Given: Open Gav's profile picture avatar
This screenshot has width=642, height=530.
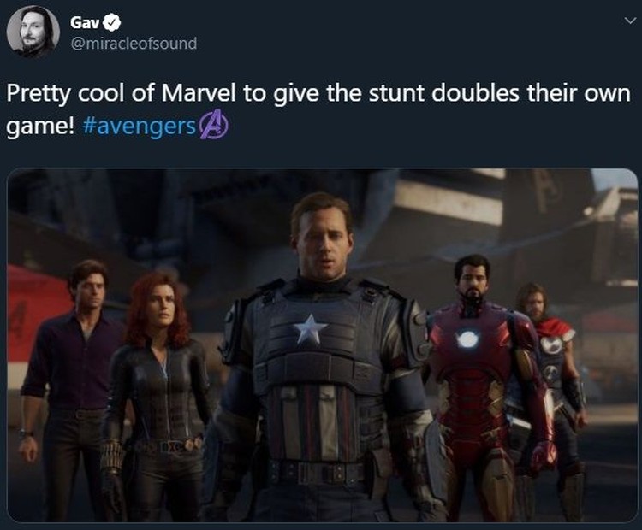Looking at the screenshot, I should (33, 32).
